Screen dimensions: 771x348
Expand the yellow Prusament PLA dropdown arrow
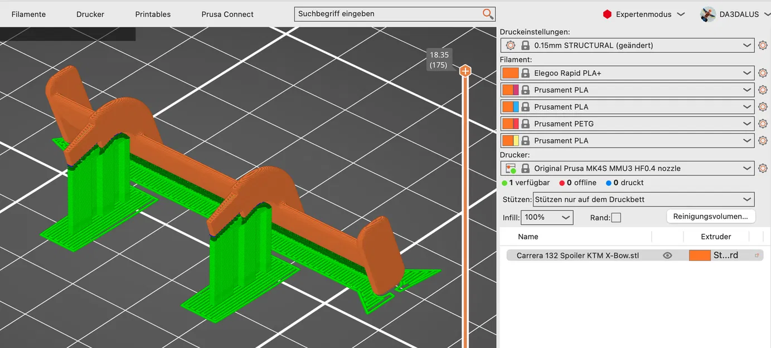pyautogui.click(x=747, y=140)
